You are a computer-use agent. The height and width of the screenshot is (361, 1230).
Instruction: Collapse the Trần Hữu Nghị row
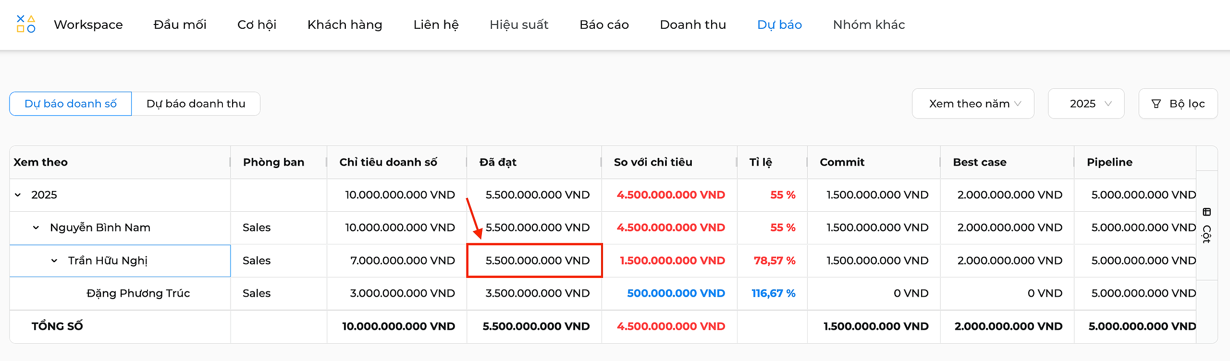click(x=54, y=261)
